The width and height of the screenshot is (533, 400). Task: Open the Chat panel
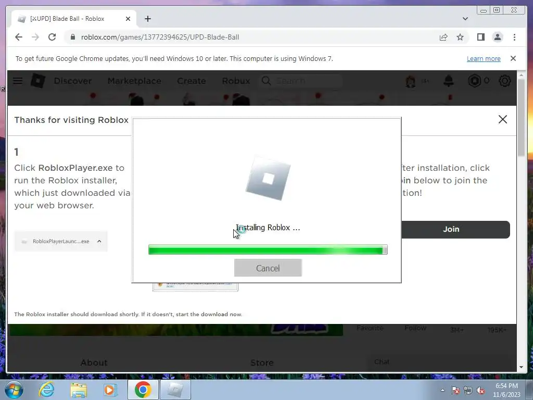382,362
